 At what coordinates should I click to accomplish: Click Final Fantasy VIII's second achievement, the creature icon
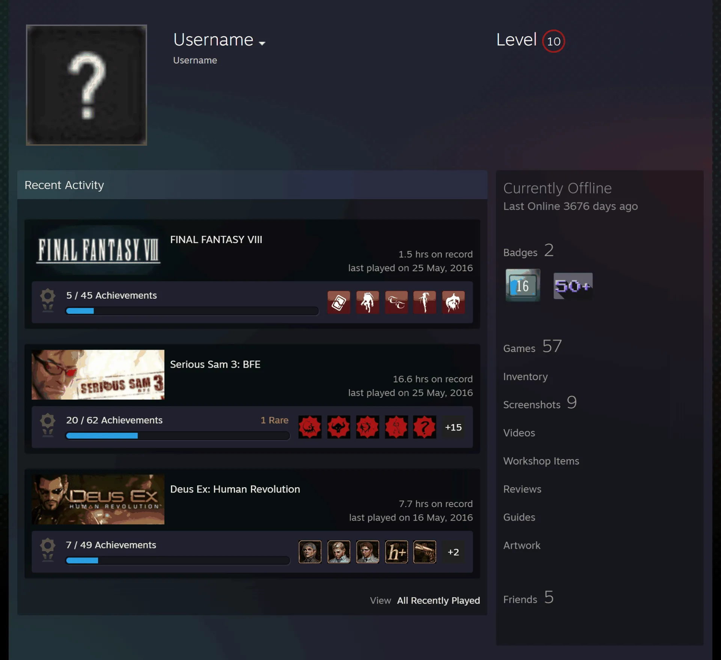click(367, 302)
